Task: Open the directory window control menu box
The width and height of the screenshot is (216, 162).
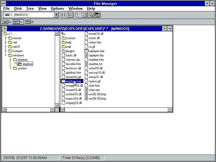Action: point(5,29)
